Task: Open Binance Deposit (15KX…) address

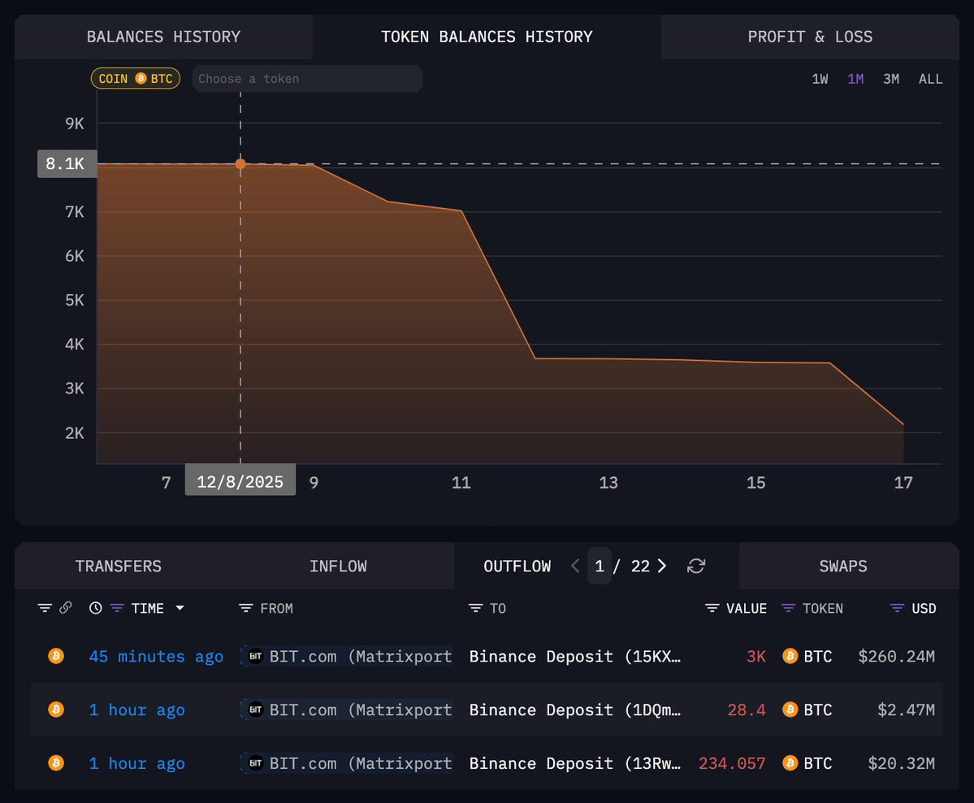Action: click(574, 657)
